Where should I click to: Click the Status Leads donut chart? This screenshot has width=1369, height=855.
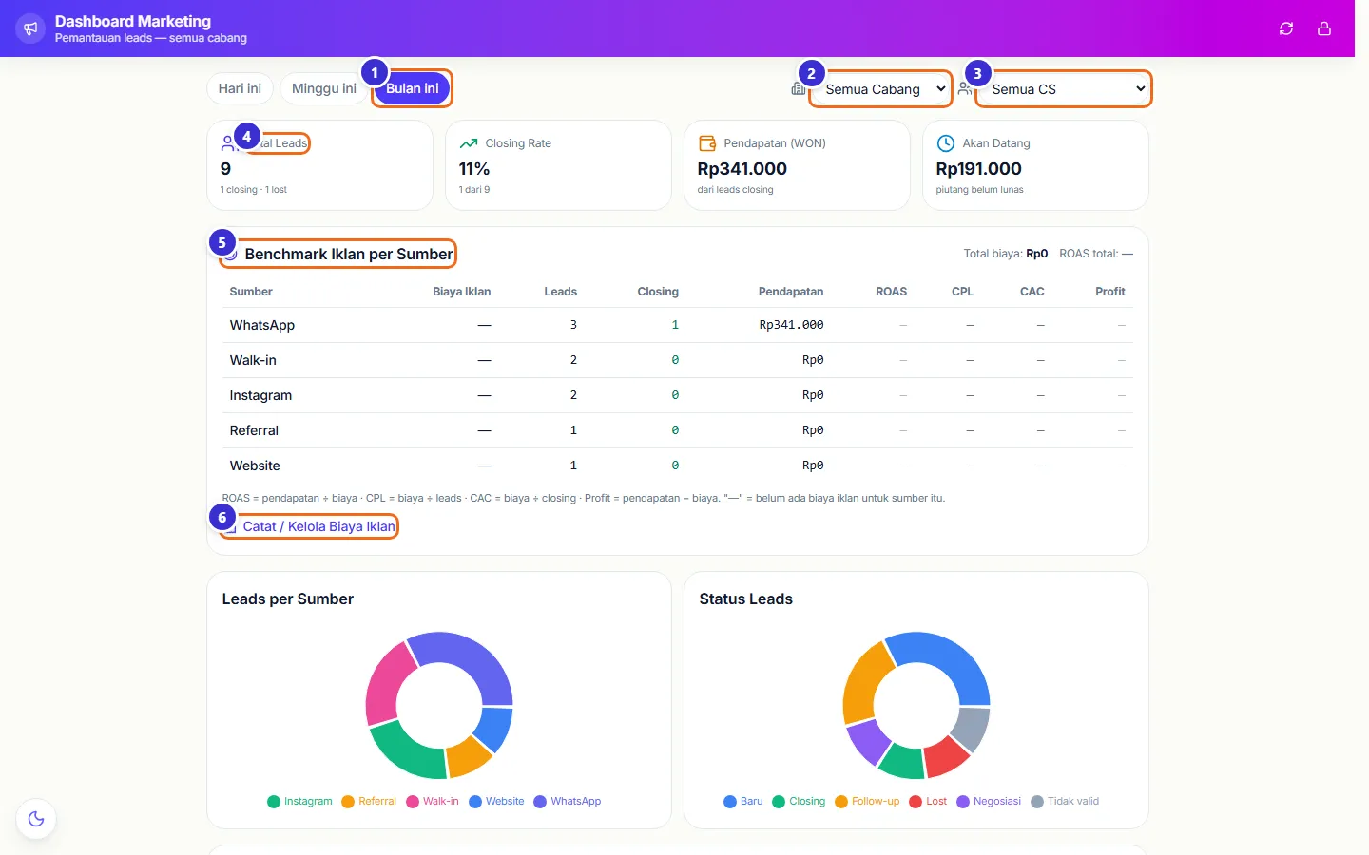pos(916,706)
